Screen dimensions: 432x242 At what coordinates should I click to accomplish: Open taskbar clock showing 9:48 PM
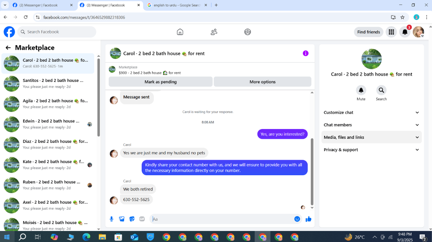[x=405, y=237]
